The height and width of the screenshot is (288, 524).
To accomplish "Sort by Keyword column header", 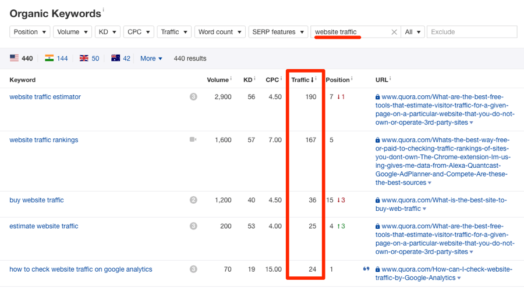I will pyautogui.click(x=22, y=80).
